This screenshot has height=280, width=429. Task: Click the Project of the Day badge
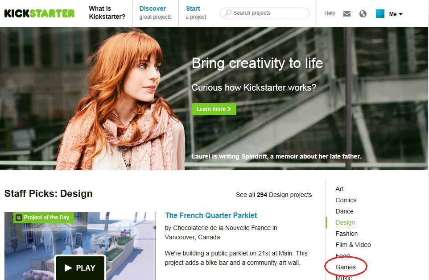43,217
